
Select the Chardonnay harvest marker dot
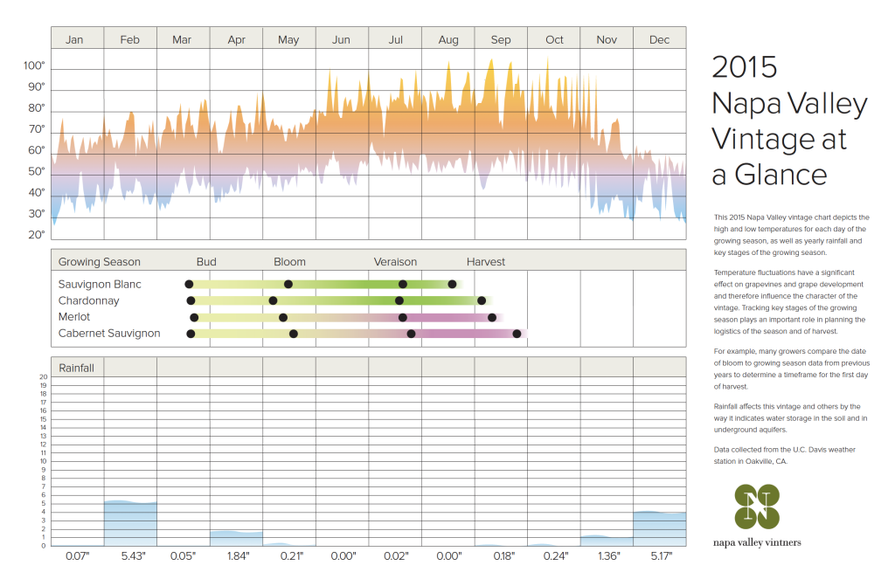tap(482, 300)
